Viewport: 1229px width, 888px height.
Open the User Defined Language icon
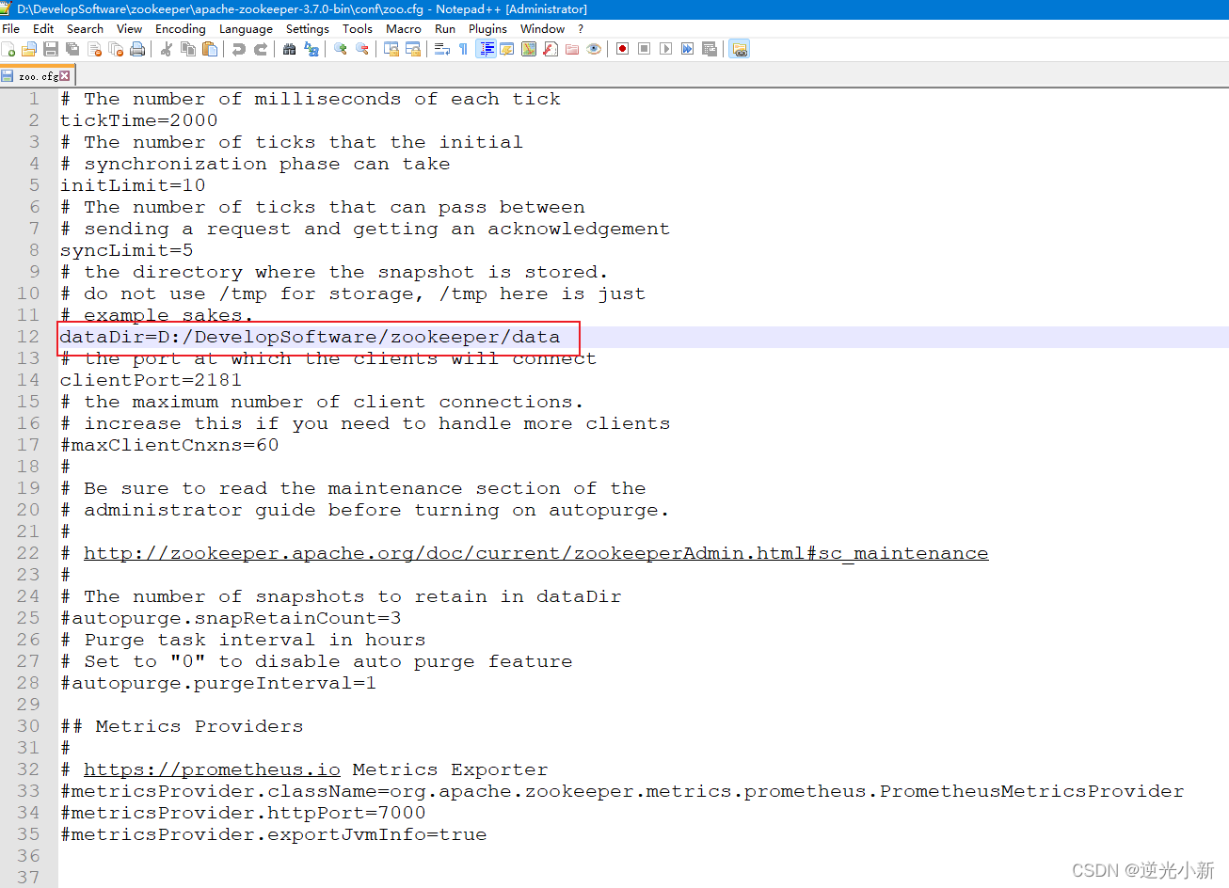pos(506,49)
